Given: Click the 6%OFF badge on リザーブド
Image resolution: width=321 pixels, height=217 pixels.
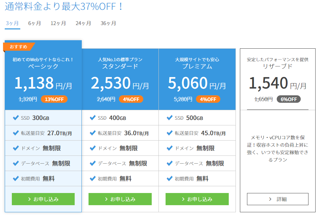Looking at the screenshot, I should 289,99.
